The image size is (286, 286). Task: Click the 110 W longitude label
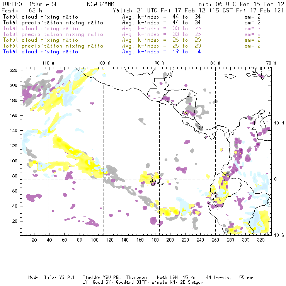(x=48, y=63)
